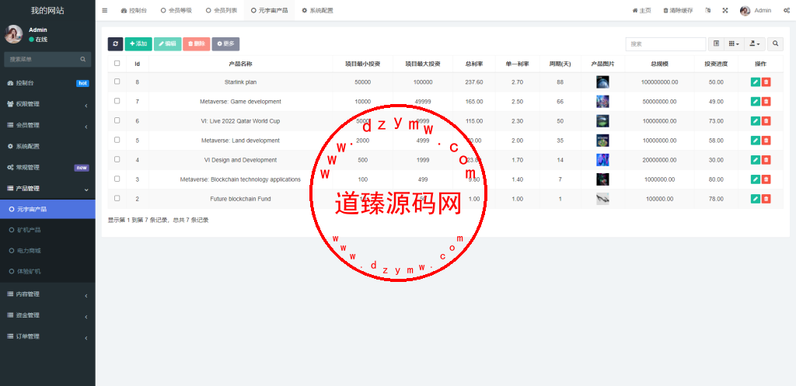Edit Blockchain technology applications row
This screenshot has height=386, width=796.
756,179
